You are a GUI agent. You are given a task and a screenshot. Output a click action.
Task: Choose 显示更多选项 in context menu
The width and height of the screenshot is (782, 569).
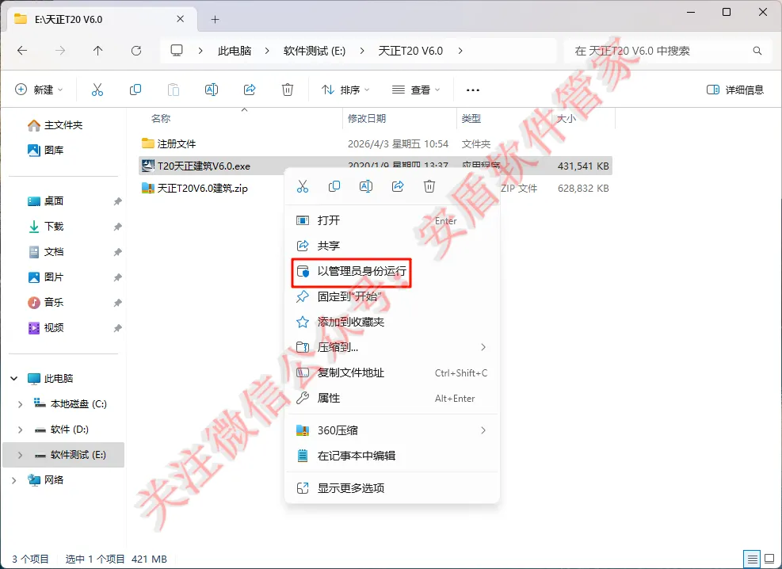[391, 488]
